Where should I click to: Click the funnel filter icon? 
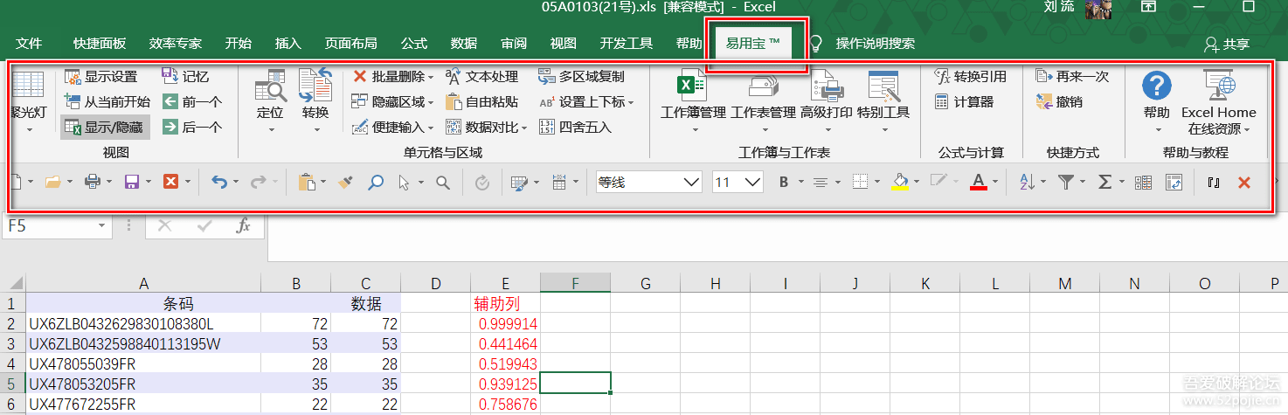[x=1066, y=182]
